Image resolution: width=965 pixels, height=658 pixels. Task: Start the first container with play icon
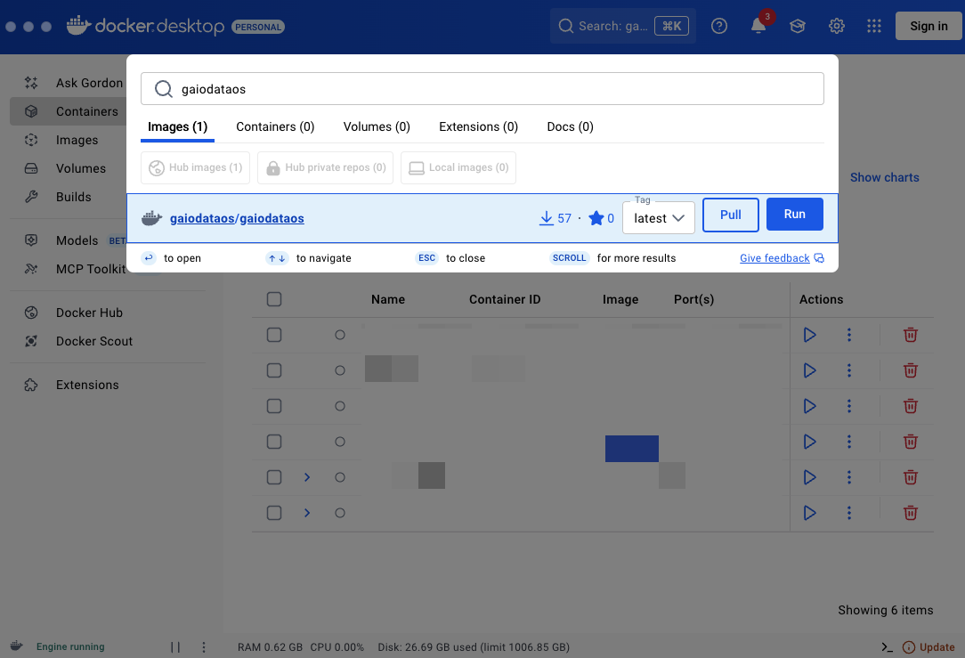click(809, 335)
